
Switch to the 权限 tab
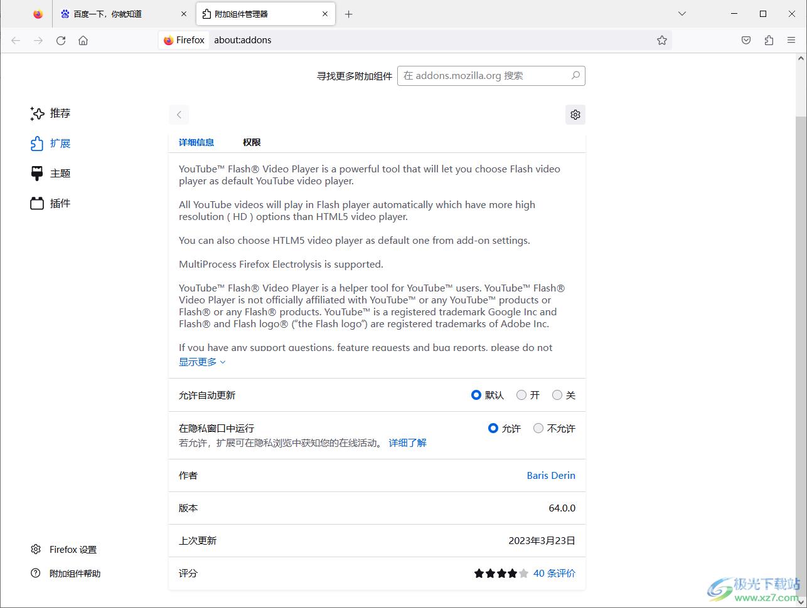(252, 142)
